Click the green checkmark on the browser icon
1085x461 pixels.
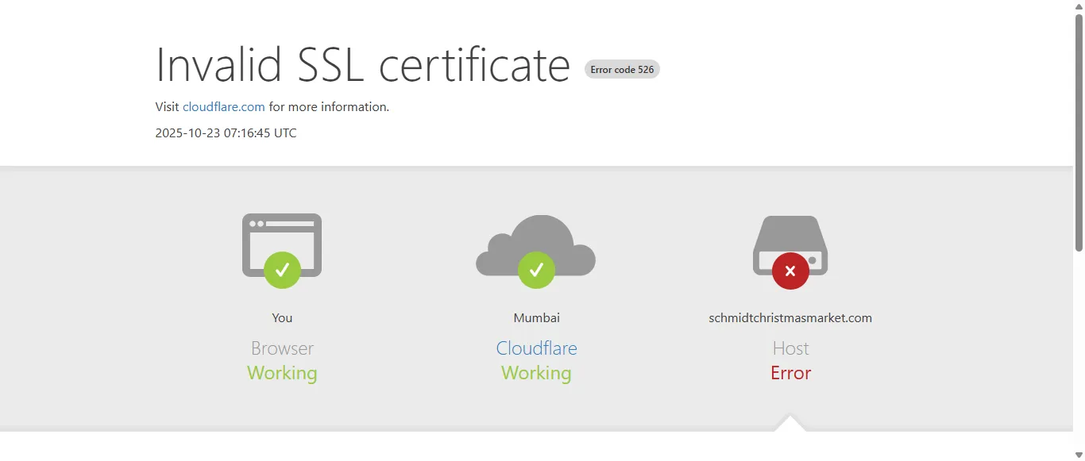[282, 270]
